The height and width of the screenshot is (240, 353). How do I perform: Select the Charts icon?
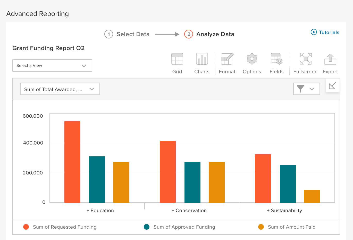click(x=202, y=62)
